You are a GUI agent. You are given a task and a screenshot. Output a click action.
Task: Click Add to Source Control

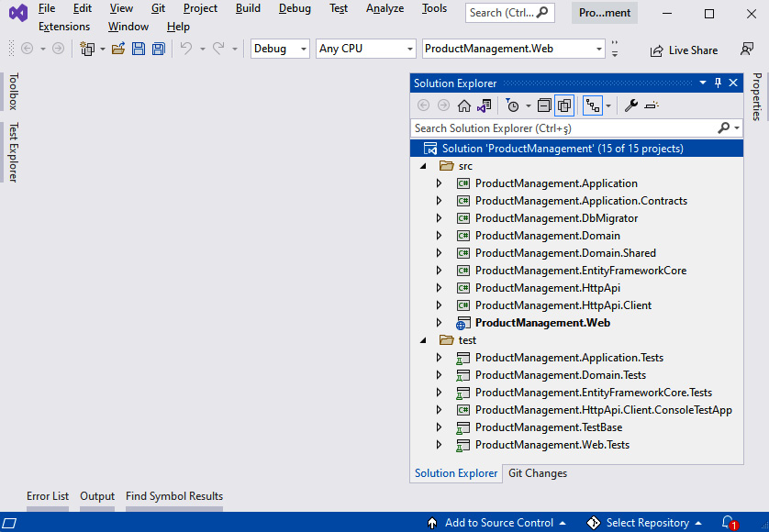498,523
